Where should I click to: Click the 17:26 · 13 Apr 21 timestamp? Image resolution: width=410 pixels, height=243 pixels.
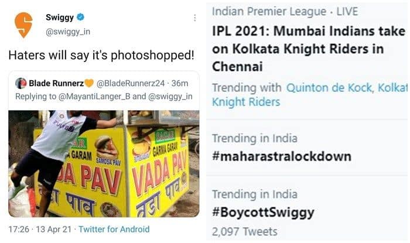point(40,229)
